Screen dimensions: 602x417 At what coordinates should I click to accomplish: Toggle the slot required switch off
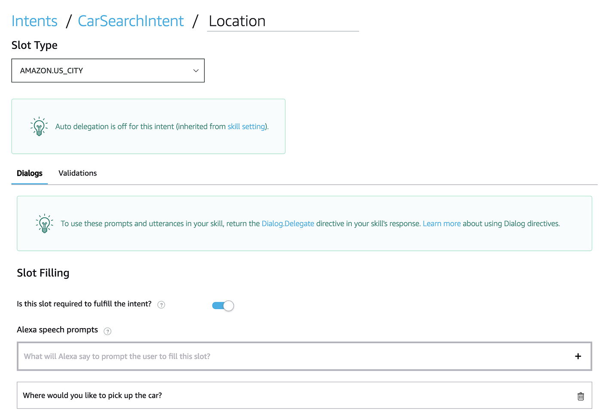222,305
